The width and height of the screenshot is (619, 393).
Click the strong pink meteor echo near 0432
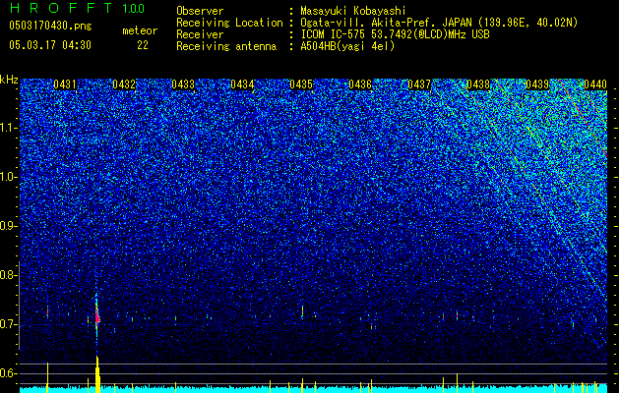point(97,316)
